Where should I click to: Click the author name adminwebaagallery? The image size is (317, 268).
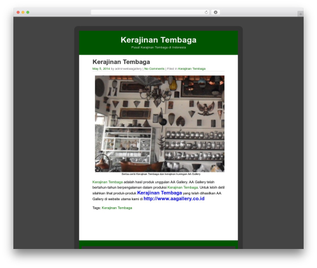point(128,68)
